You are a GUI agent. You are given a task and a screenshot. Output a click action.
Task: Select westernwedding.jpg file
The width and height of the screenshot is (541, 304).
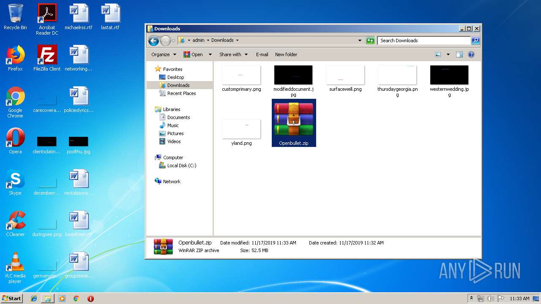(449, 81)
